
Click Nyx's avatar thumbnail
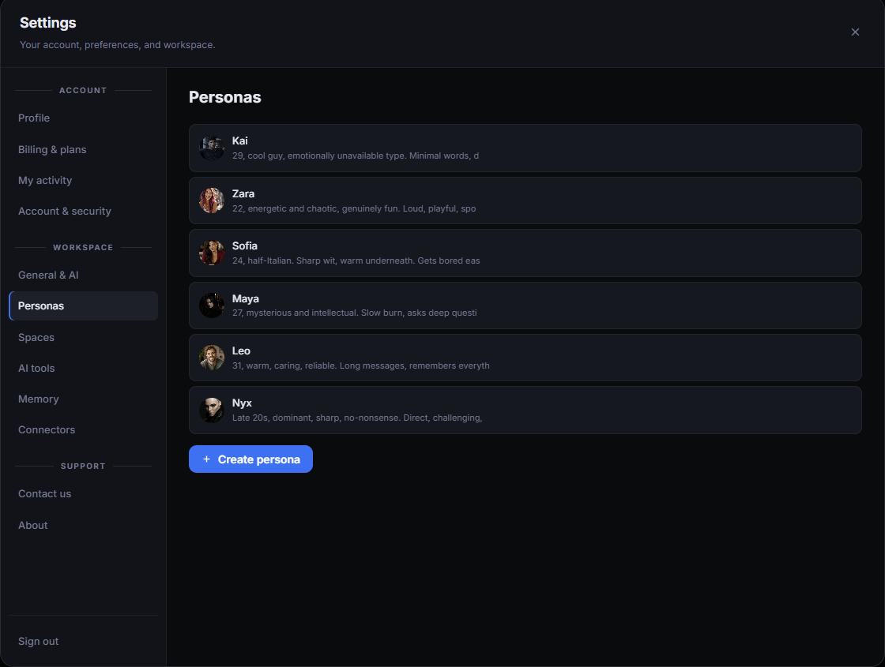212,410
